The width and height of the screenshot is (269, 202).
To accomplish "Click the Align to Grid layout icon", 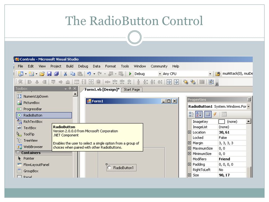I will 20,82.
